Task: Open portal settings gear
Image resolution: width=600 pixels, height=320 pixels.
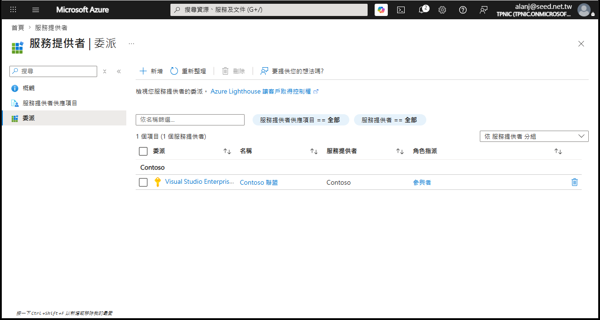Action: pyautogui.click(x=442, y=10)
